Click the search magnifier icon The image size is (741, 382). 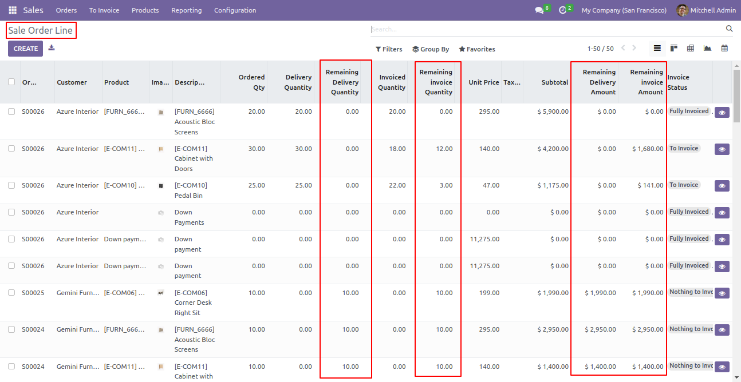click(x=729, y=29)
